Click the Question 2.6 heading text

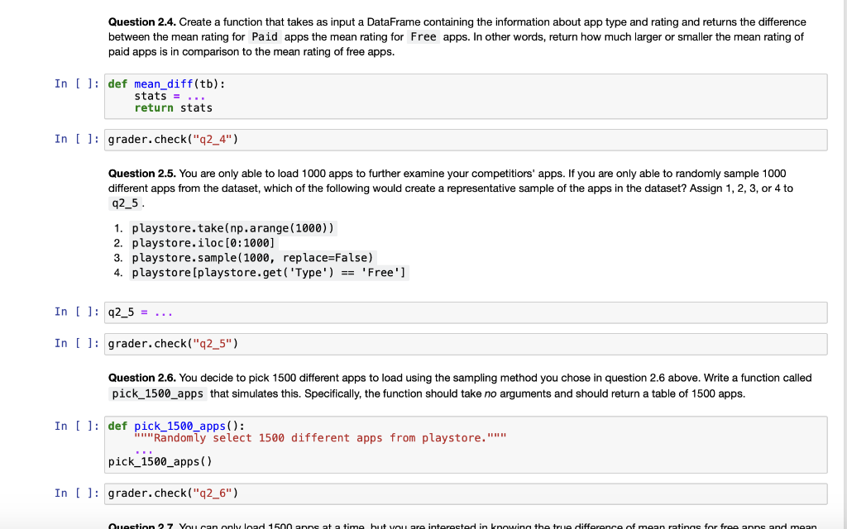[x=141, y=378]
